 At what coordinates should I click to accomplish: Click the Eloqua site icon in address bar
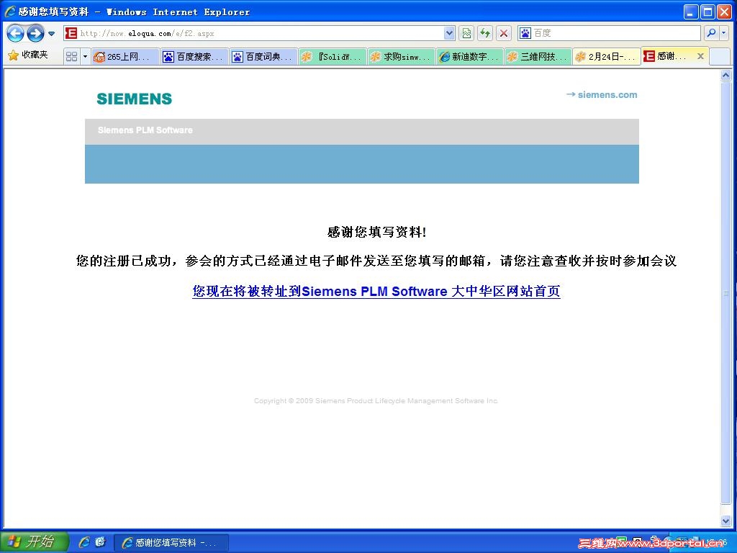point(71,33)
